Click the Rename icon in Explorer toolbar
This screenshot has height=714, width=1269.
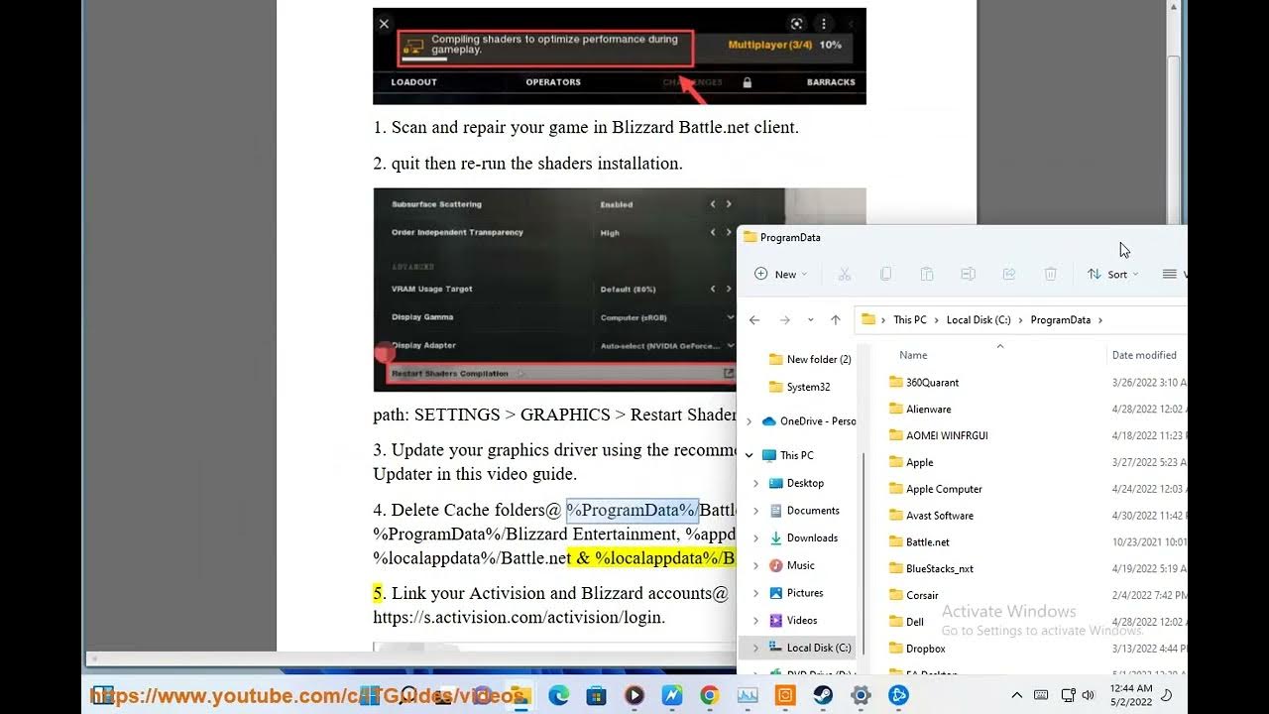[x=968, y=274]
